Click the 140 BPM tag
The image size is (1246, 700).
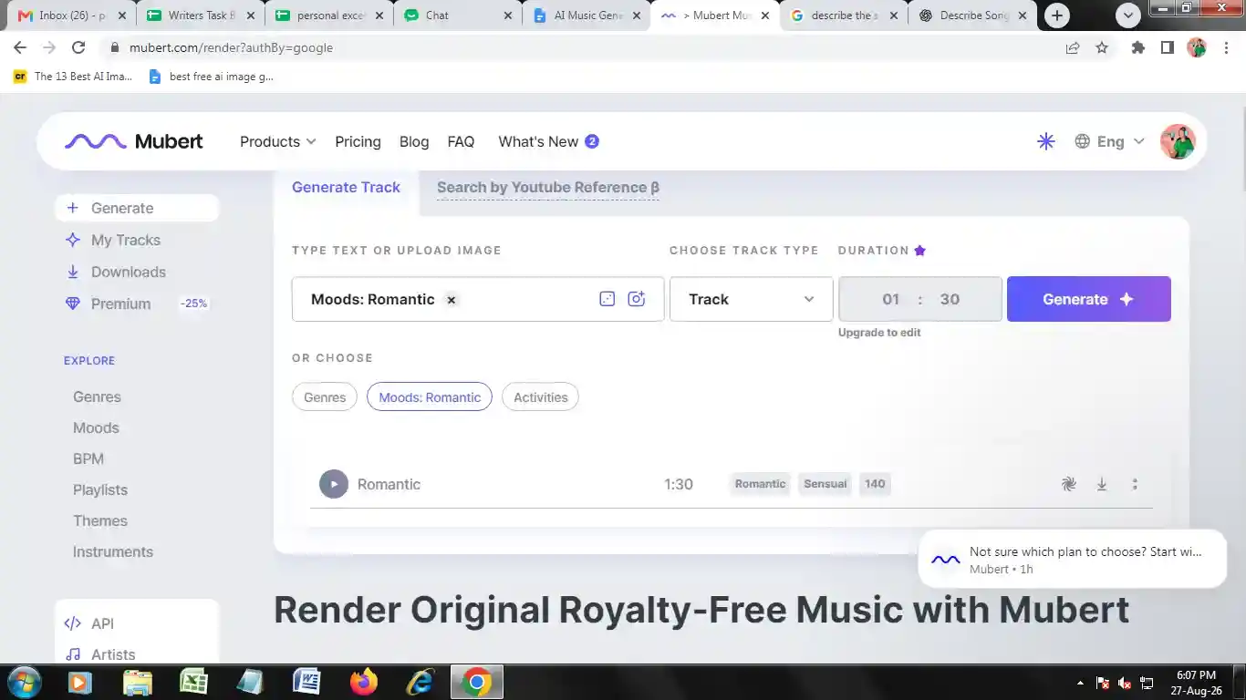pos(875,484)
